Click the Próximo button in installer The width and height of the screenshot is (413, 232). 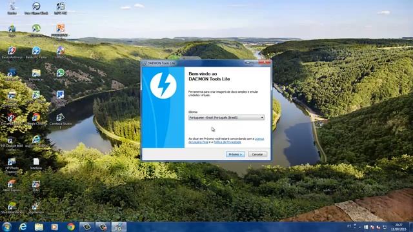[x=235, y=155]
